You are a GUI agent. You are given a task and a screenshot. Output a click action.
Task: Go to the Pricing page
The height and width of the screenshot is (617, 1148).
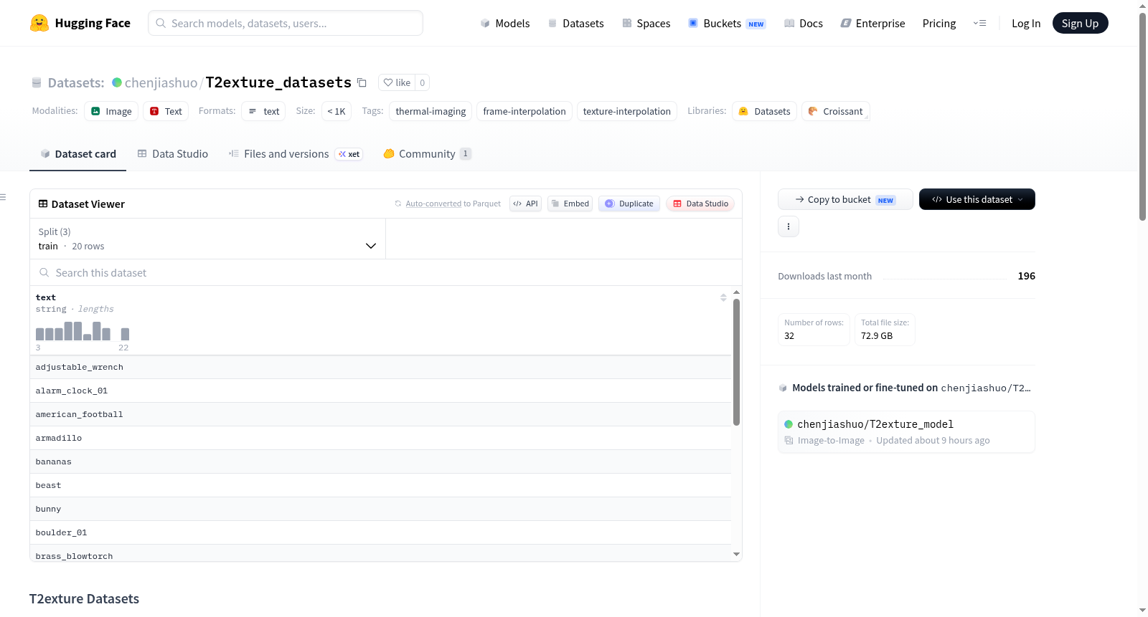point(939,23)
